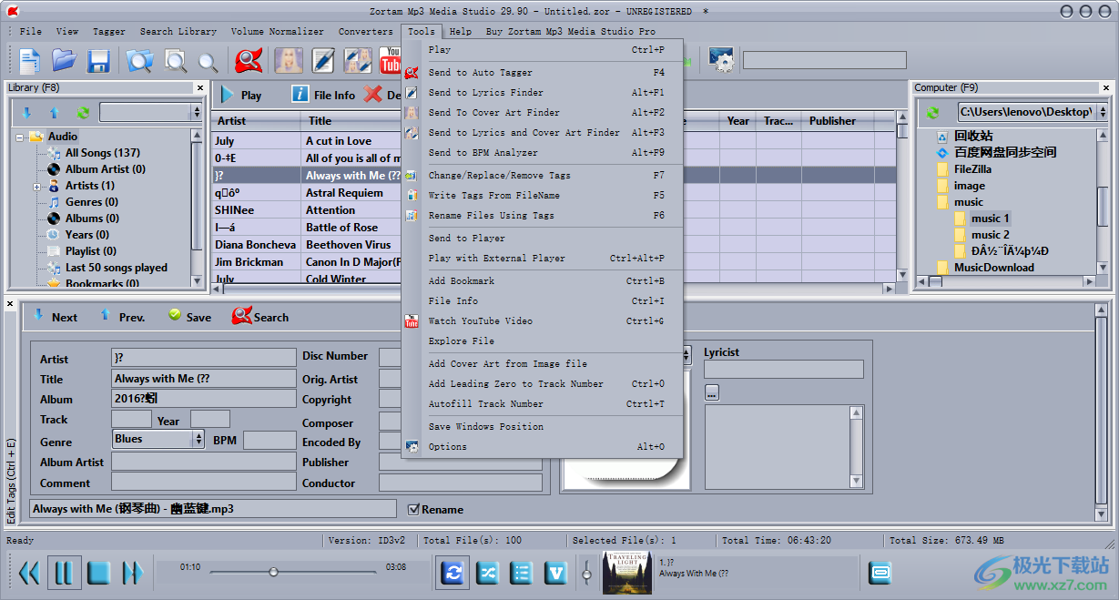Pause the currently playing song
The height and width of the screenshot is (600, 1119).
(x=64, y=573)
